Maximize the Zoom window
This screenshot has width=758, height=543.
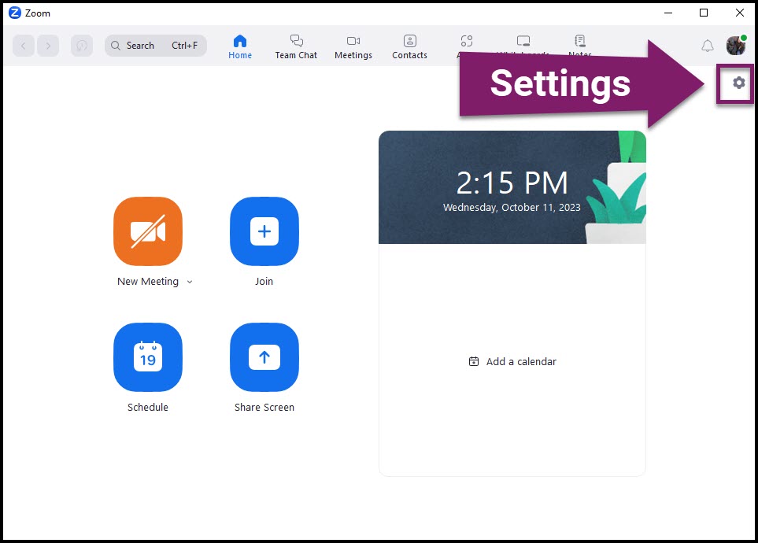704,13
